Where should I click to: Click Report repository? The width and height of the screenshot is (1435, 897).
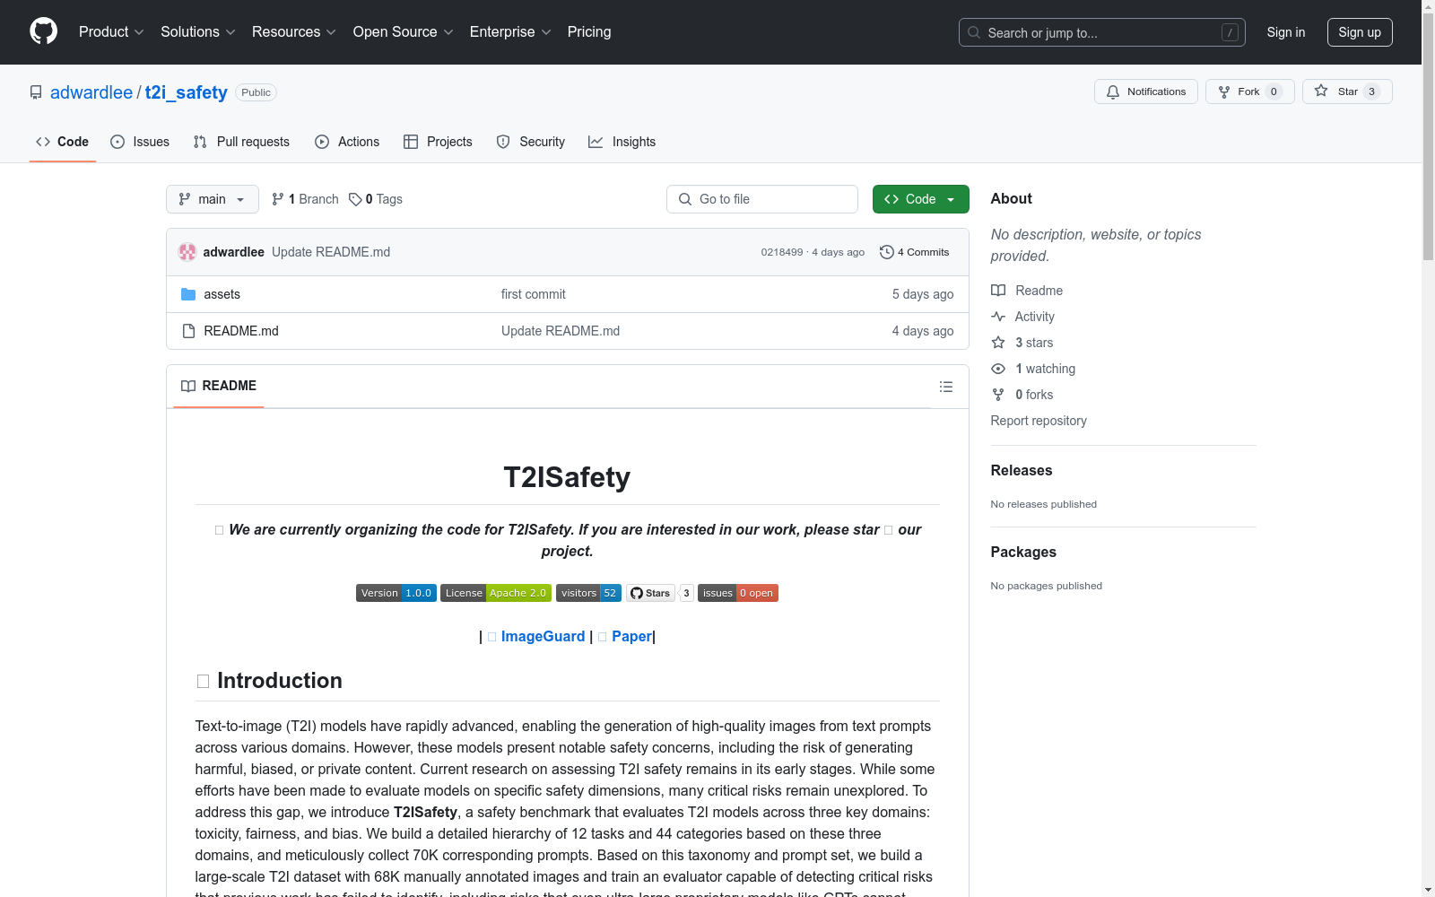click(x=1039, y=421)
